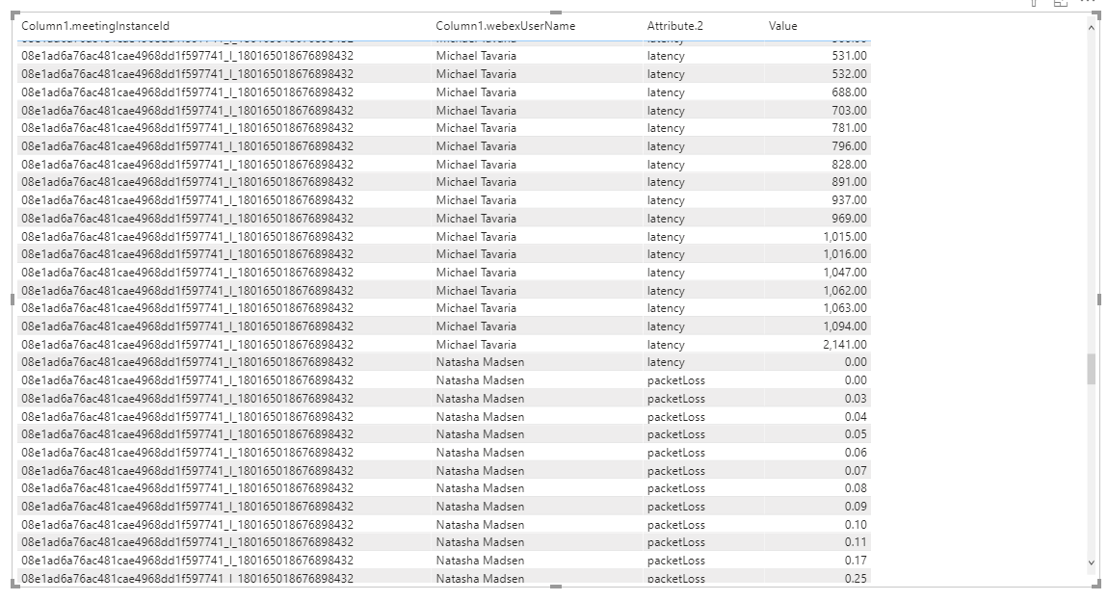This screenshot has height=601, width=1108.
Task: Select the 0.17 packetLoss value
Action: click(x=856, y=561)
